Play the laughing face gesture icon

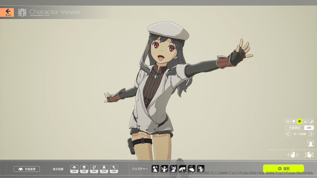[173, 169]
